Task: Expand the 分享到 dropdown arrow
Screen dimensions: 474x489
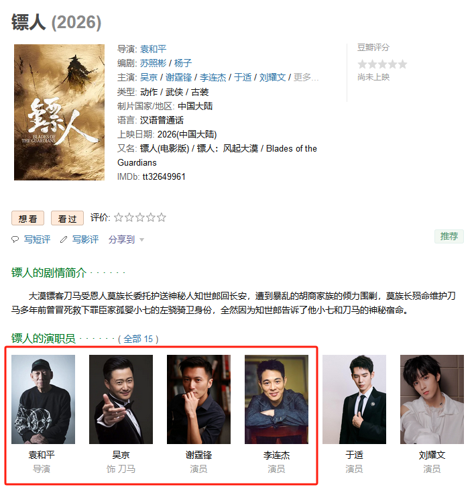Action: click(x=141, y=240)
